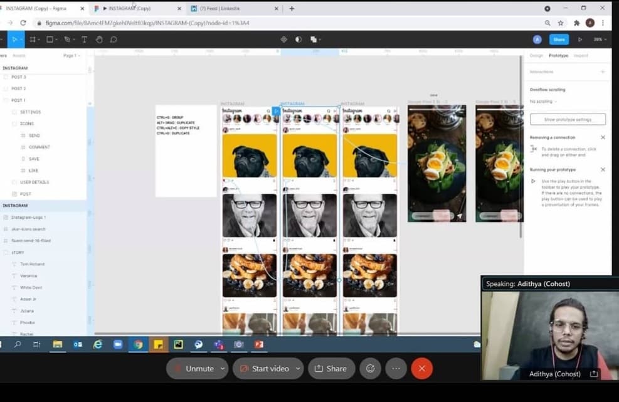Screen dimensions: 619x402
Task: Dismiss the Running your prototype tip
Action: click(x=603, y=169)
